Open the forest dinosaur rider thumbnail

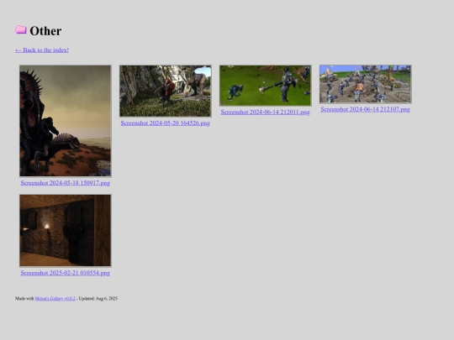coord(166,91)
